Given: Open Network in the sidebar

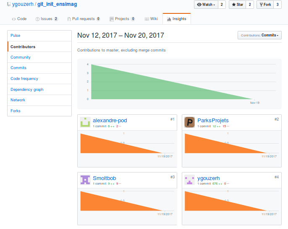Looking at the screenshot, I should (39, 100).
